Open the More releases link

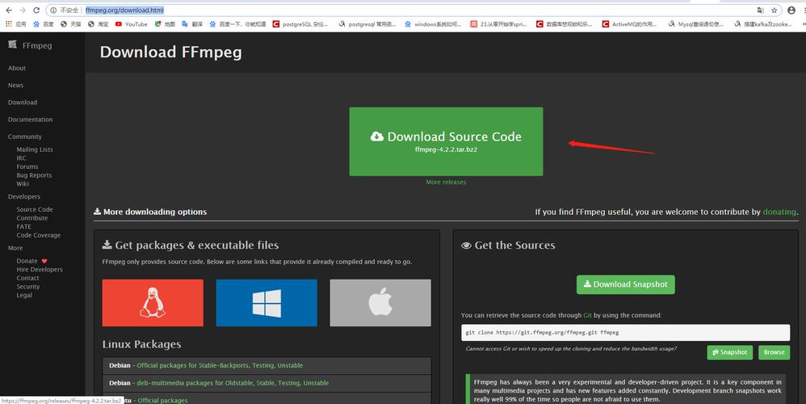coord(446,182)
